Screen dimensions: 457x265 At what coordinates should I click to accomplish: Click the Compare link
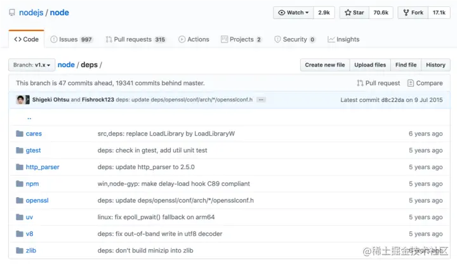tap(425, 83)
